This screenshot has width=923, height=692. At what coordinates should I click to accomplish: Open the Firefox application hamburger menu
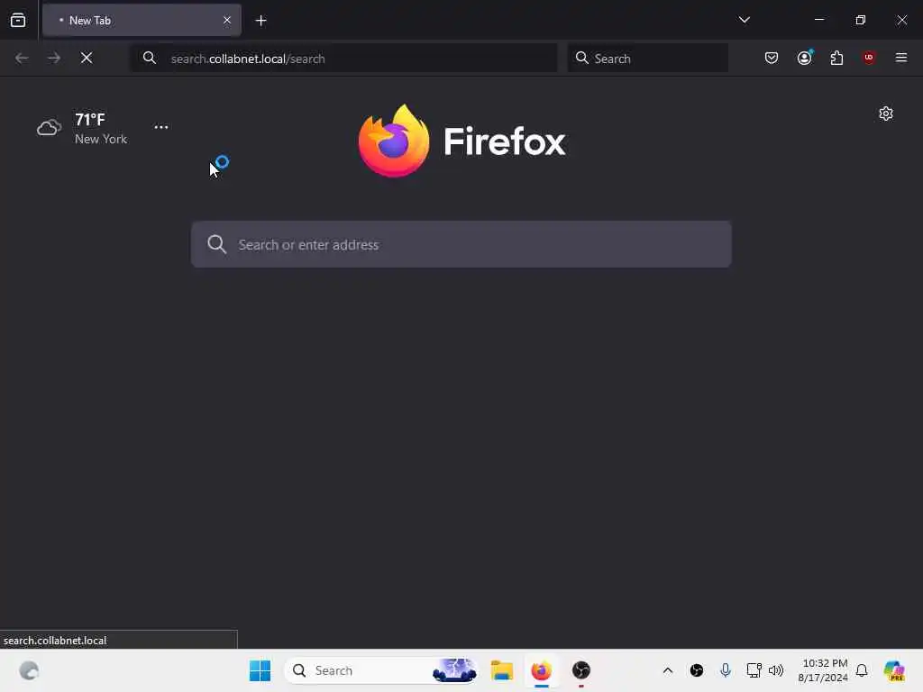coord(901,58)
